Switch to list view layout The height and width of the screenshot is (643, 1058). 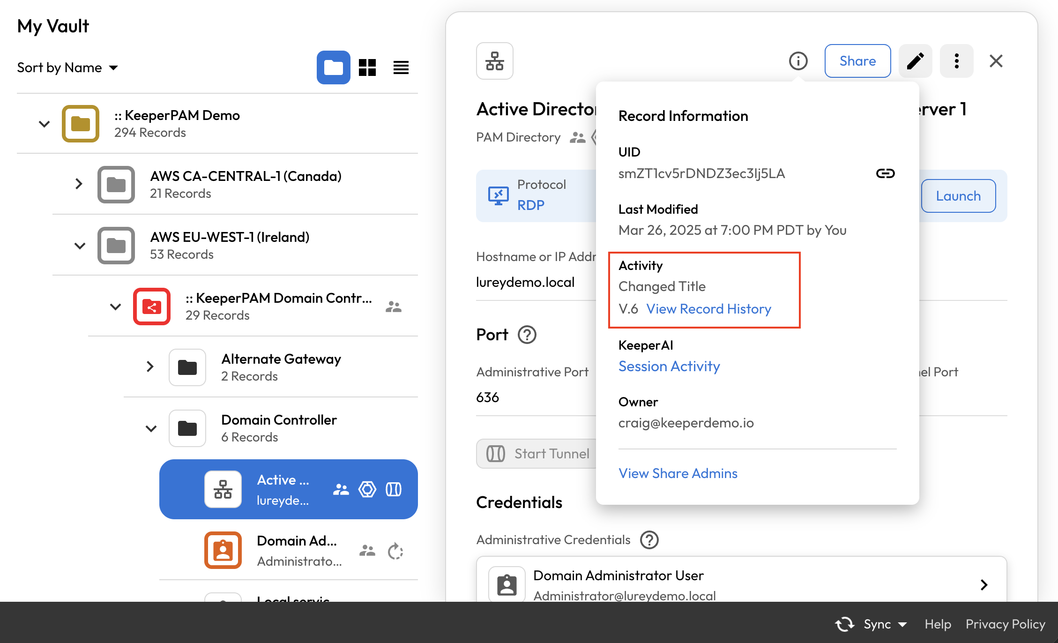[x=401, y=67]
